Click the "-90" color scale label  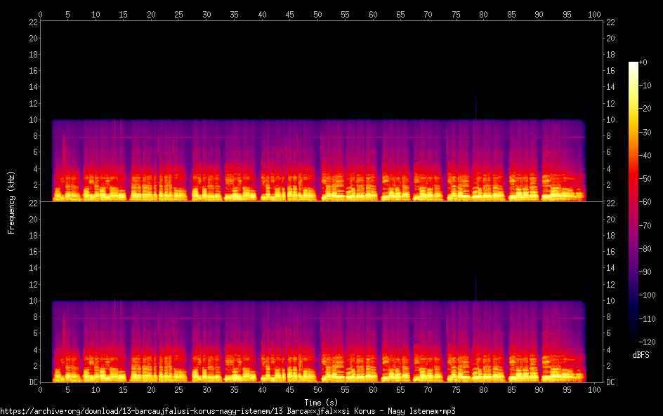coord(645,272)
